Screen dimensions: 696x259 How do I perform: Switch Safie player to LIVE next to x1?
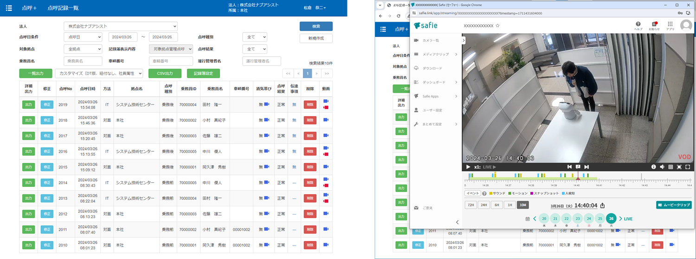pos(489,167)
